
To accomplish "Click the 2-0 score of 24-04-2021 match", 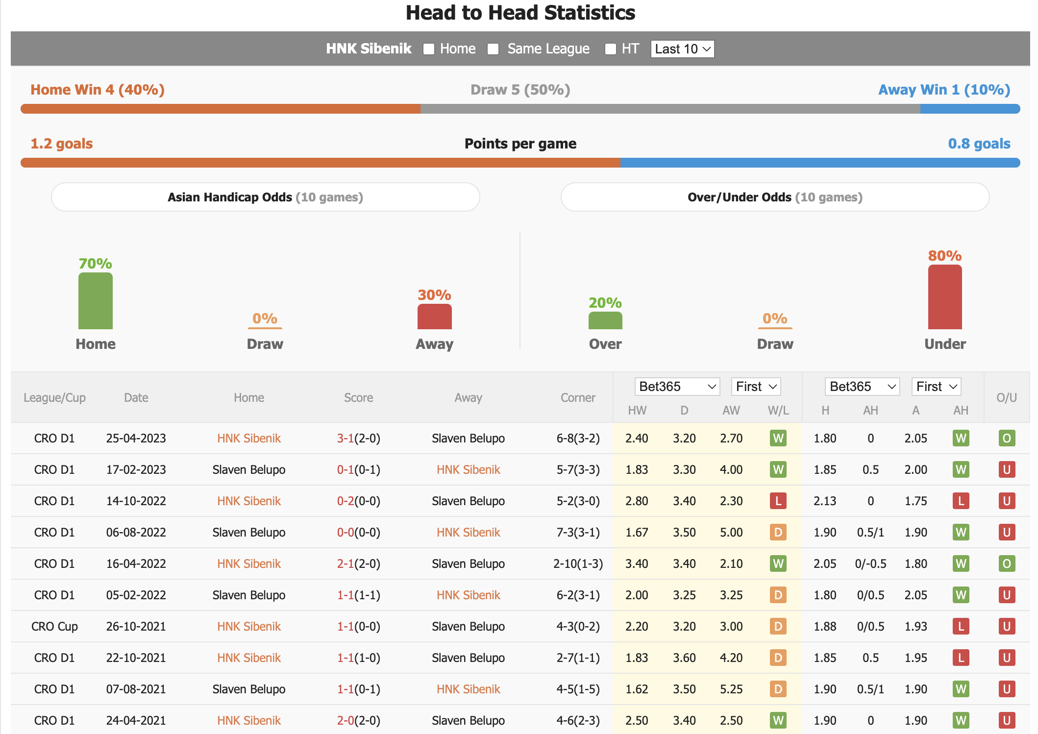I will point(345,720).
